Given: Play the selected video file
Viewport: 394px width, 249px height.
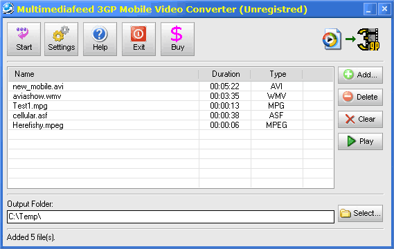Looking at the screenshot, I should 360,141.
